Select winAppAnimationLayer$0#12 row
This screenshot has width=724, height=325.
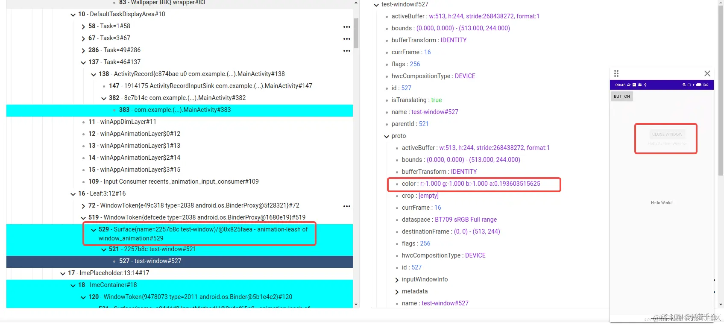[x=179, y=134]
